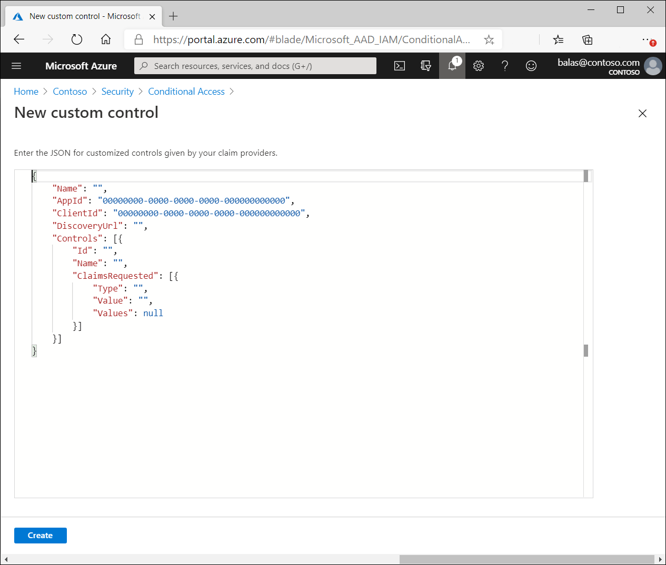The image size is (666, 565).
Task: Open the Microsoft Azure home via the logo
Action: point(81,66)
